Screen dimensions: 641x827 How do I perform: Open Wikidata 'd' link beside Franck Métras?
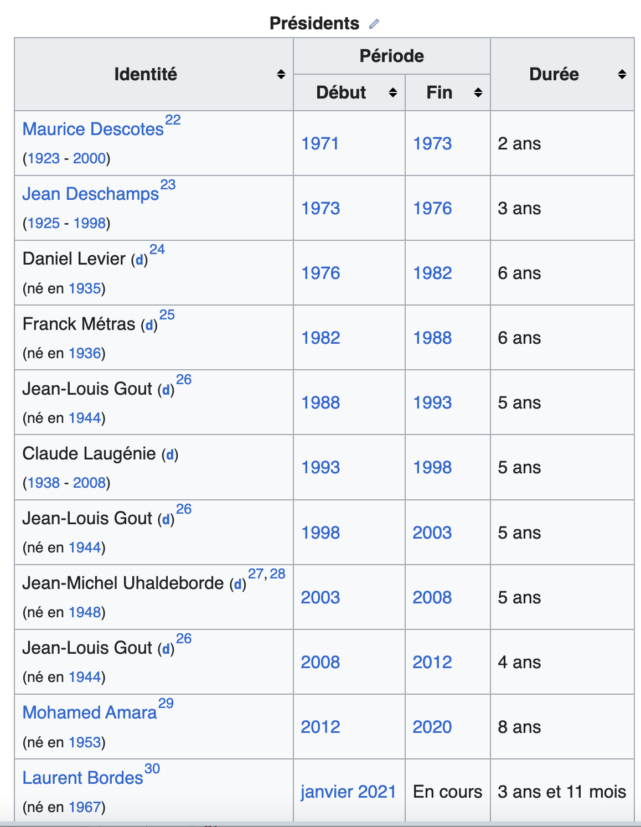point(149,325)
